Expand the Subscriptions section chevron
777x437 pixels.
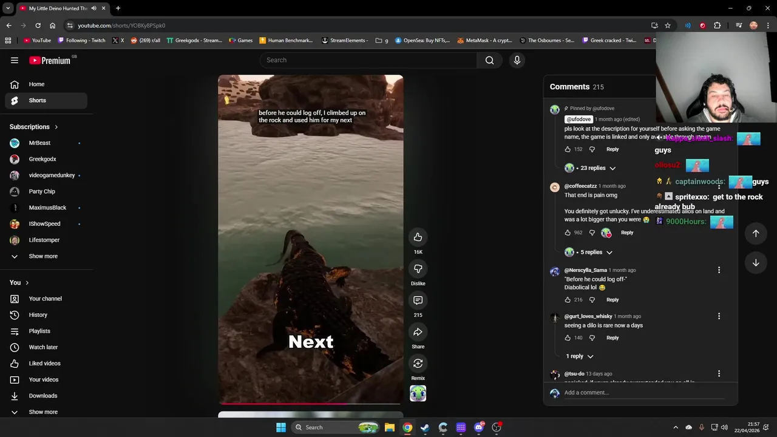(56, 127)
